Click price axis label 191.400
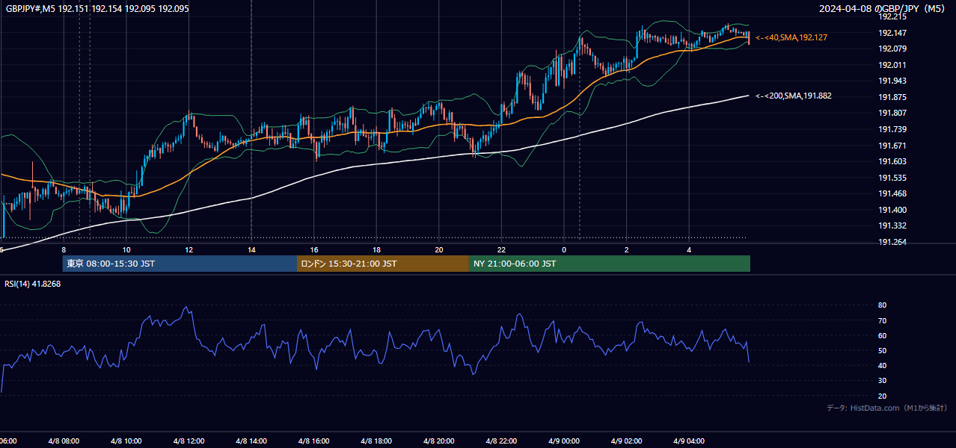This screenshot has height=448, width=956. tap(892, 210)
